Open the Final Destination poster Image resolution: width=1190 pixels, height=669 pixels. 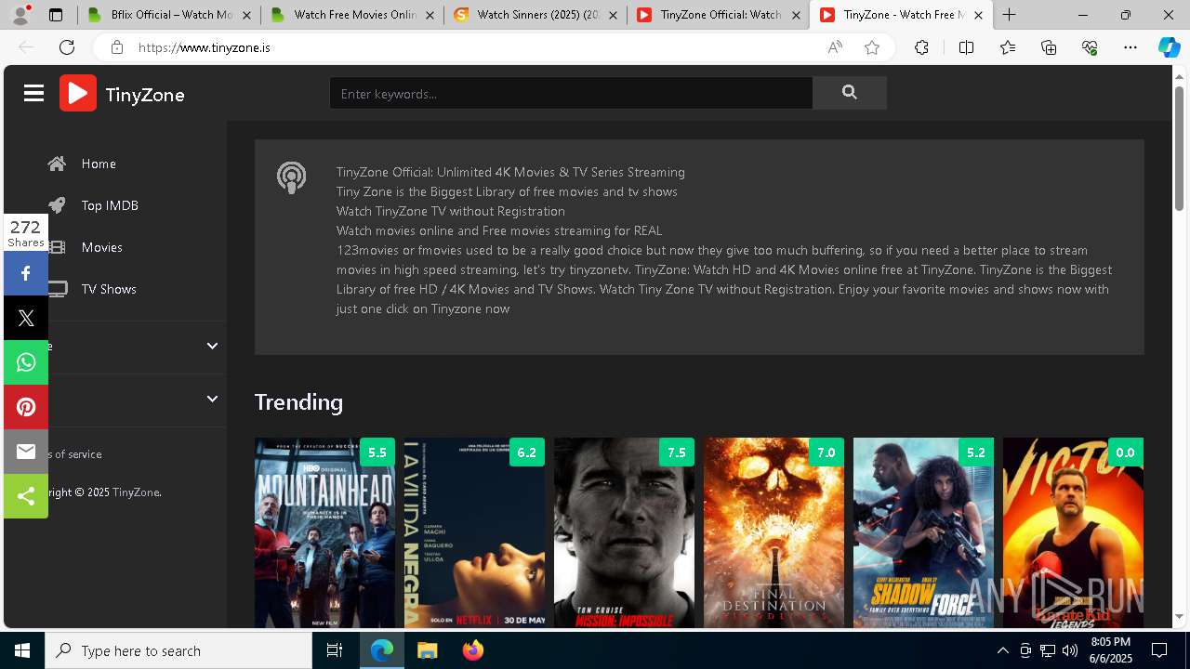(773, 533)
